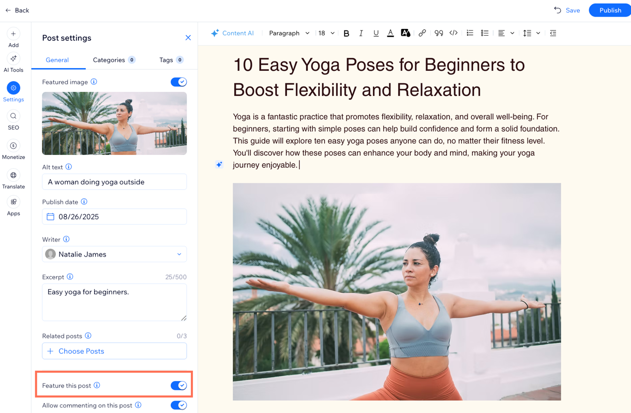The image size is (631, 413).
Task: Switch to the General tab
Action: 57,60
